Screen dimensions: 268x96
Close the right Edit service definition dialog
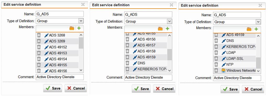point(260,5)
